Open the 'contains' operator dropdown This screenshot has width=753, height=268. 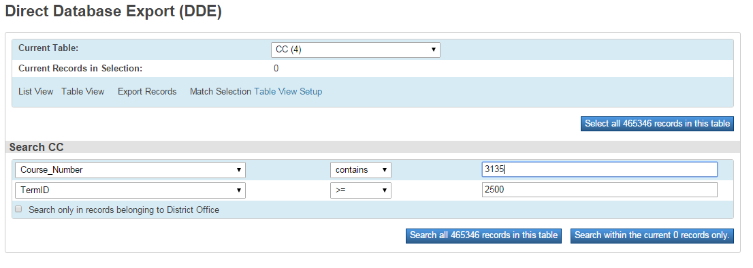pyautogui.click(x=361, y=170)
